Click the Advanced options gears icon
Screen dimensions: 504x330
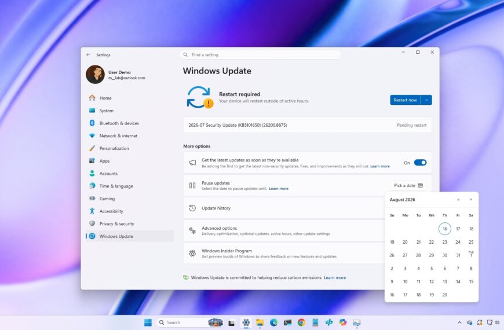[x=192, y=231]
